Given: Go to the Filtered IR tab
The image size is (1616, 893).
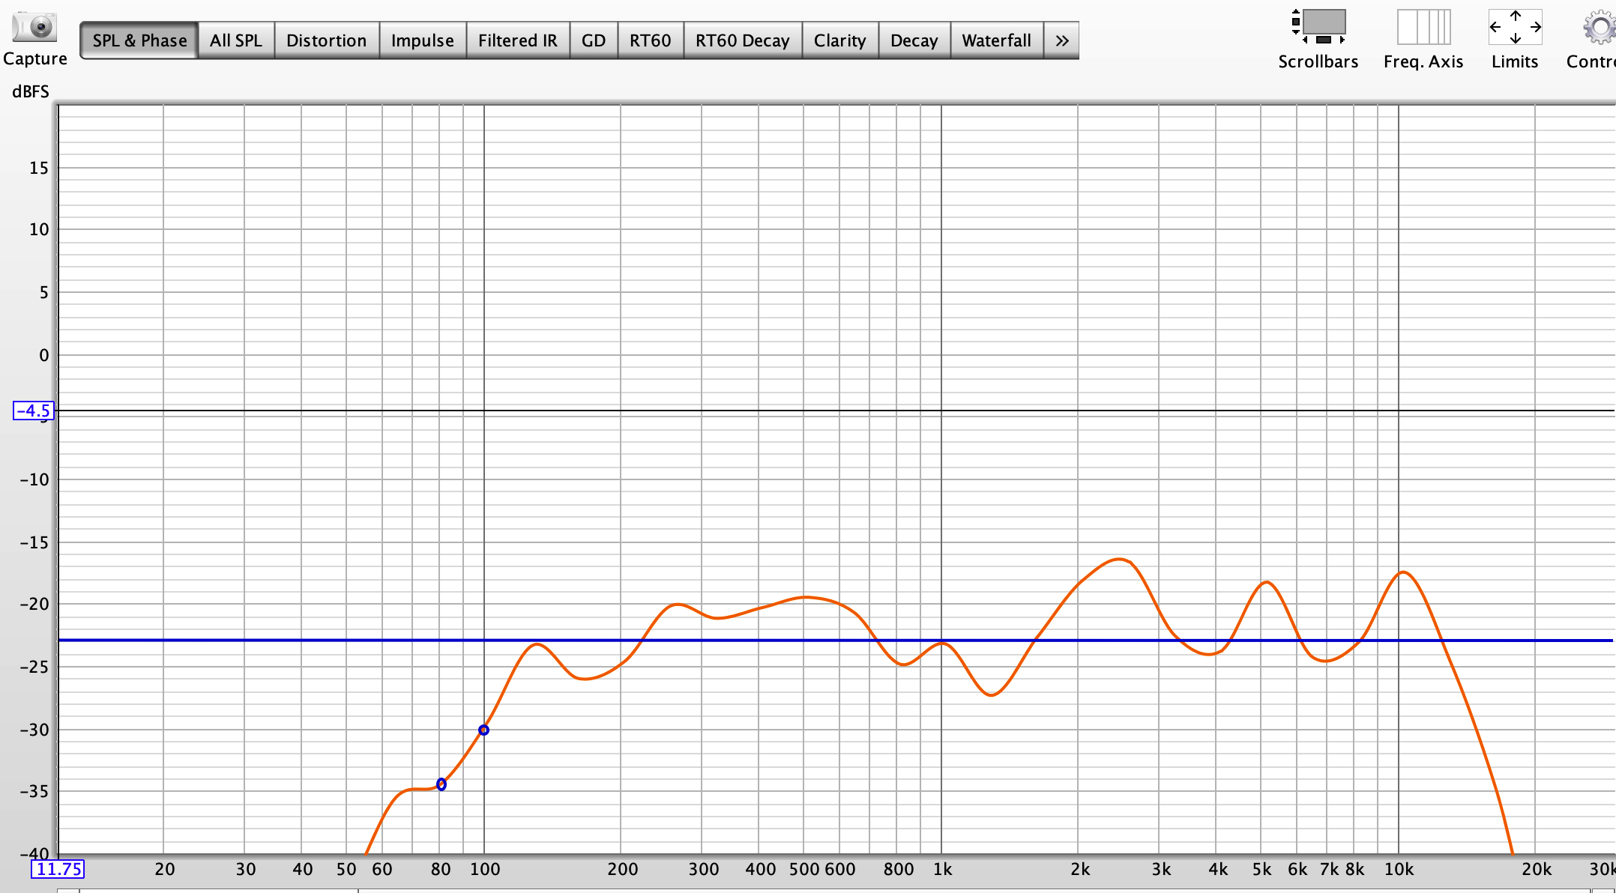Looking at the screenshot, I should 517,40.
